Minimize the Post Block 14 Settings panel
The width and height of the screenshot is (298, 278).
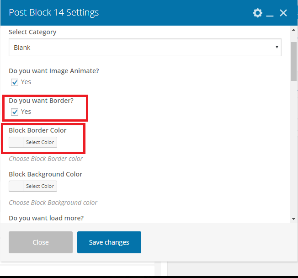[270, 14]
